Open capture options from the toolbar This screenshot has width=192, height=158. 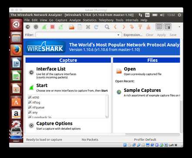pyautogui.click(x=36, y=27)
